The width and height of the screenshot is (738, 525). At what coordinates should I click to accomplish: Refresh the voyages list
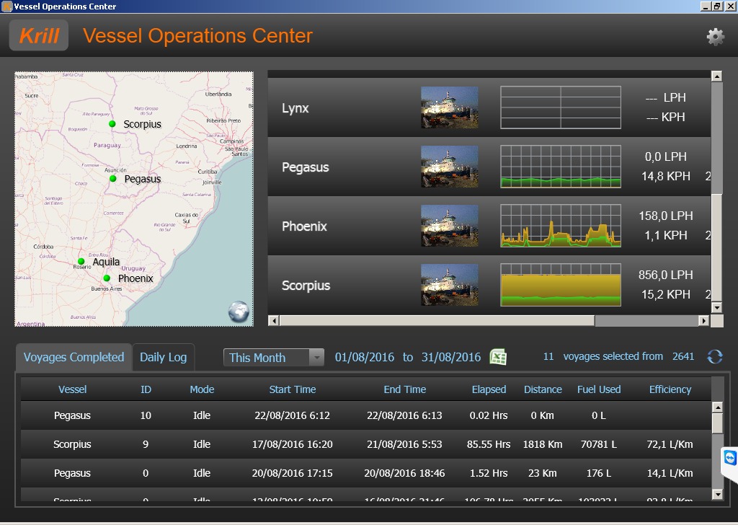pyautogui.click(x=714, y=357)
